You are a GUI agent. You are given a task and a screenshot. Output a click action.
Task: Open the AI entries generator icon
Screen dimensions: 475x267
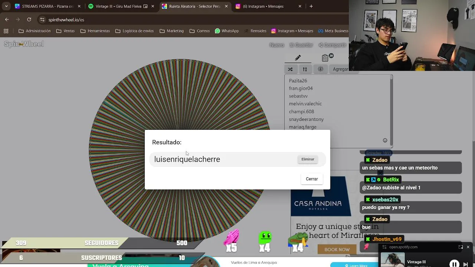point(321,69)
